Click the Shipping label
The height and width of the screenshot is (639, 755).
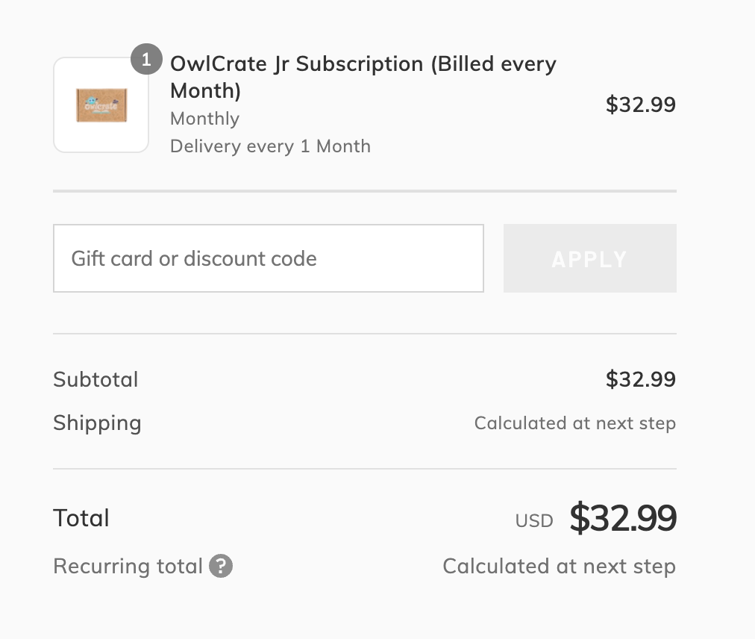97,423
